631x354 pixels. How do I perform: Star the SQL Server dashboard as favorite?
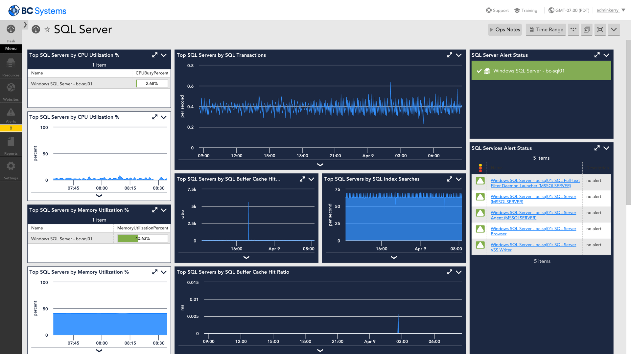[x=47, y=29]
